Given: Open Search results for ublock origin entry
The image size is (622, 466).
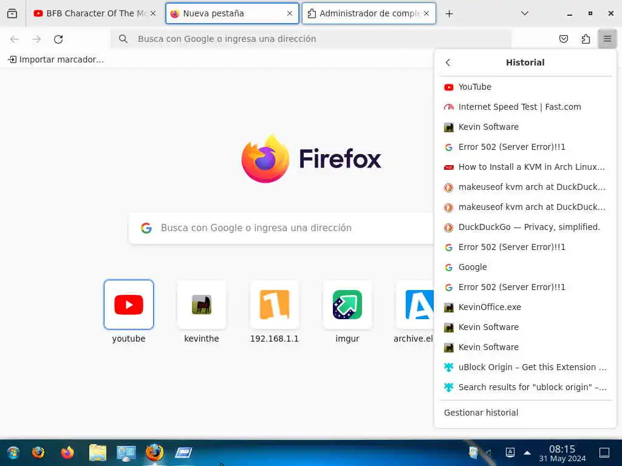Looking at the screenshot, I should coord(525,387).
